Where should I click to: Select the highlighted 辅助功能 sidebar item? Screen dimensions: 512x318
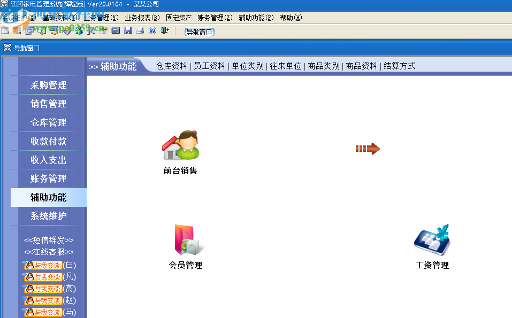(49, 197)
